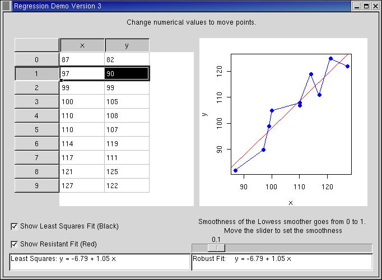Screen dimensions: 382x280
Task: Click the Robust Fit equation field
Action: [x=282, y=262]
